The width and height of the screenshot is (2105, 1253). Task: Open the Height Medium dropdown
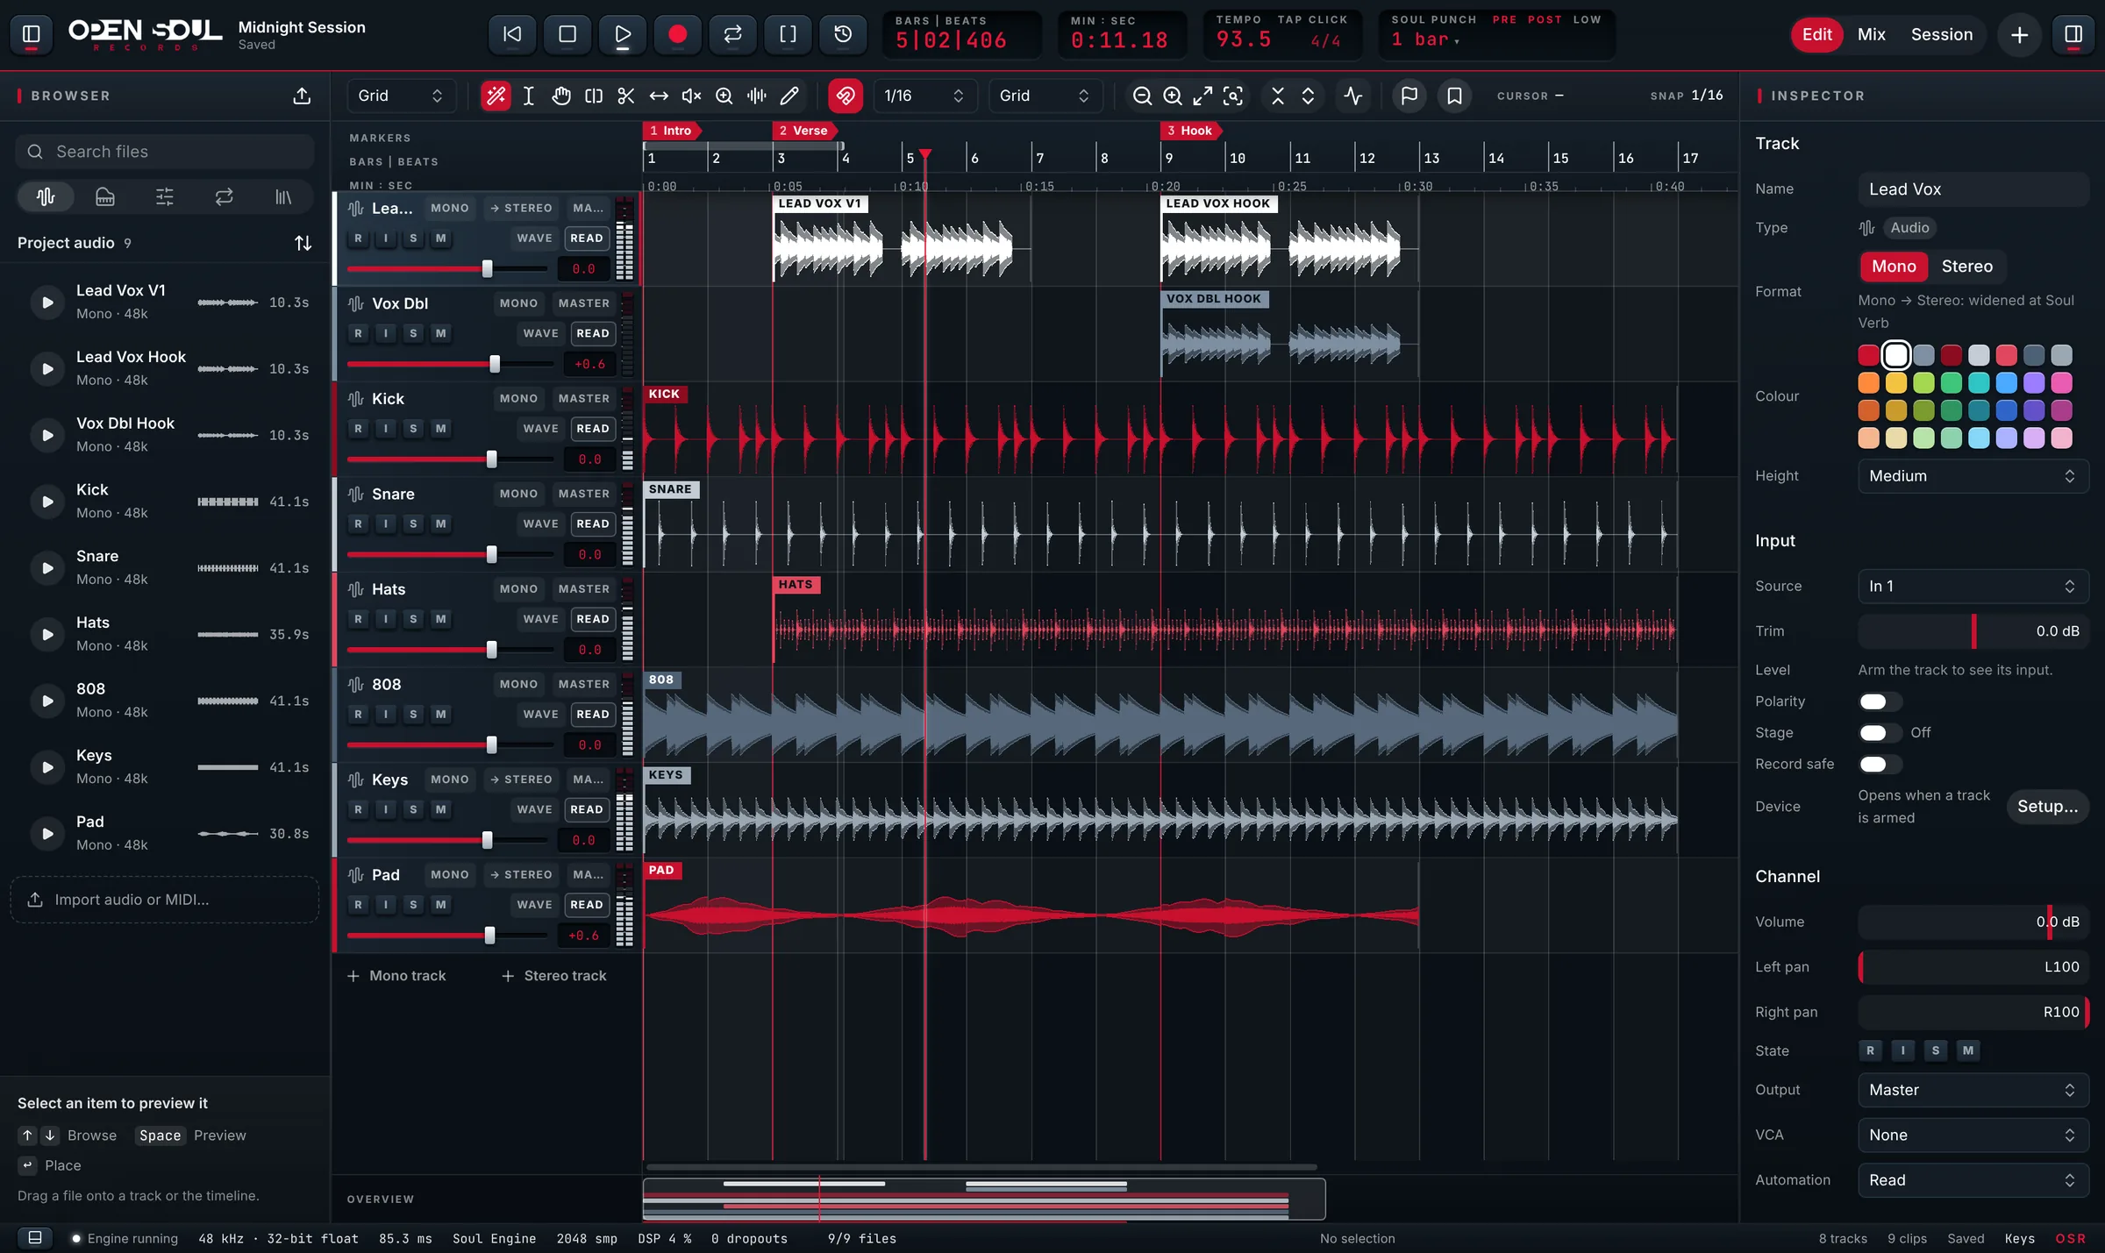[1973, 476]
